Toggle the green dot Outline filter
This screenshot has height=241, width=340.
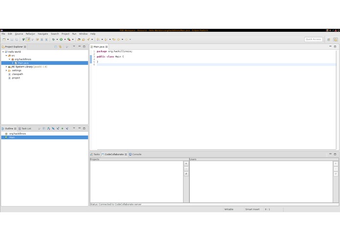point(63,129)
